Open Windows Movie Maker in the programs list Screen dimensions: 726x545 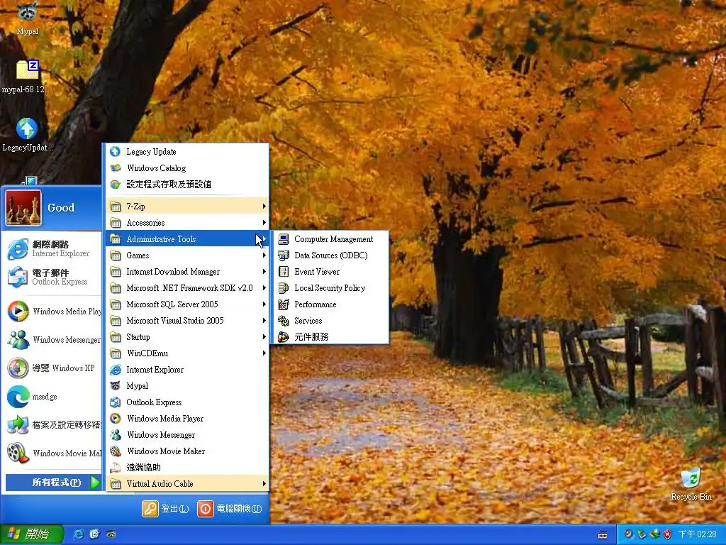[187, 451]
